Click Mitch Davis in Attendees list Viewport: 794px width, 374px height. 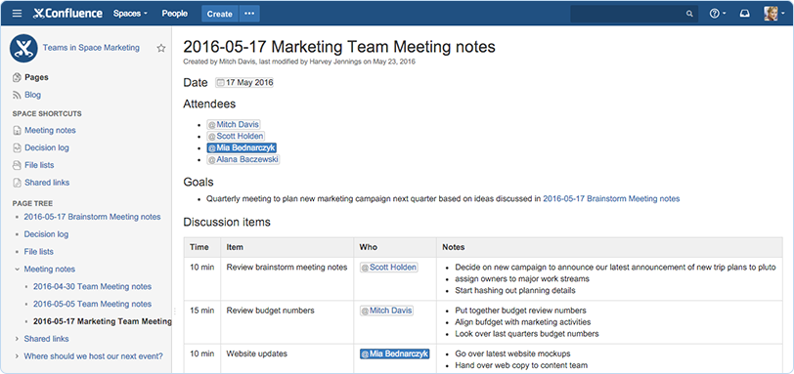click(x=234, y=124)
